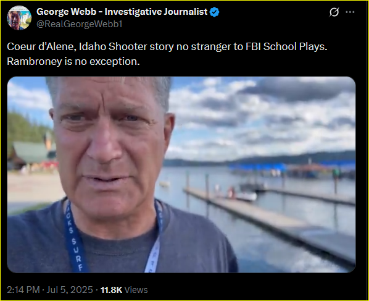The image size is (369, 301).
Task: Click the line 'Rambroney is no exception.'
Action: point(73,62)
